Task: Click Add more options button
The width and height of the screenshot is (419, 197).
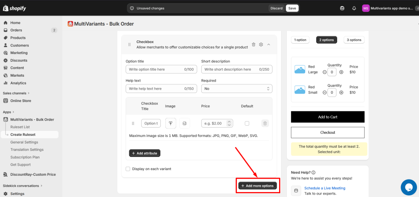Action: (x=258, y=186)
